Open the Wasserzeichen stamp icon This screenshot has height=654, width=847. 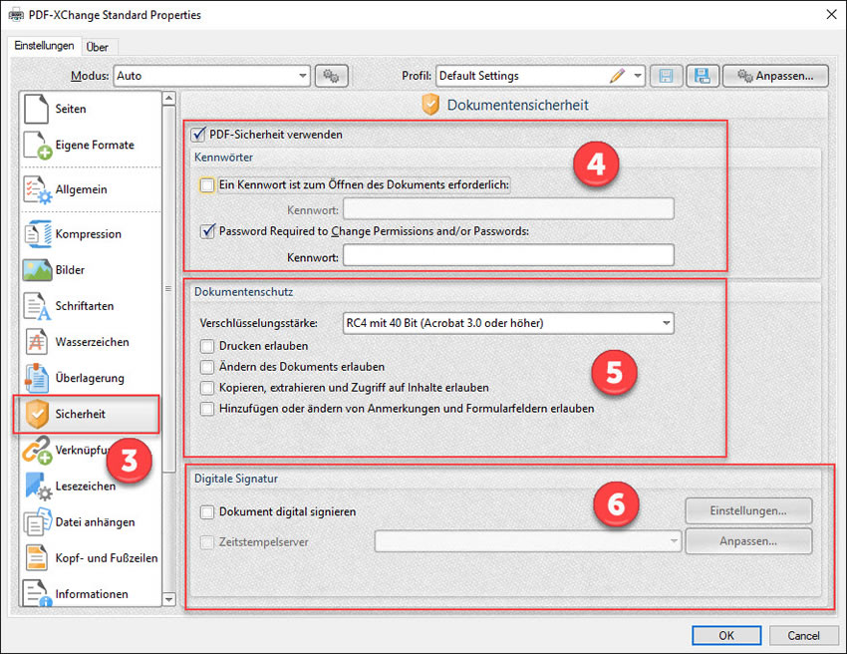tap(37, 342)
